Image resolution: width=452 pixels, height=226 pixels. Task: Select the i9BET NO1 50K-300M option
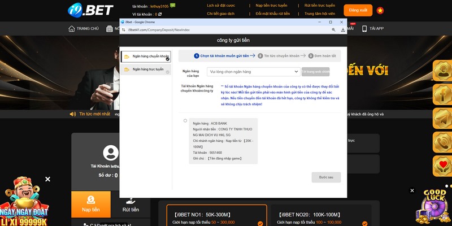pyautogui.click(x=217, y=215)
